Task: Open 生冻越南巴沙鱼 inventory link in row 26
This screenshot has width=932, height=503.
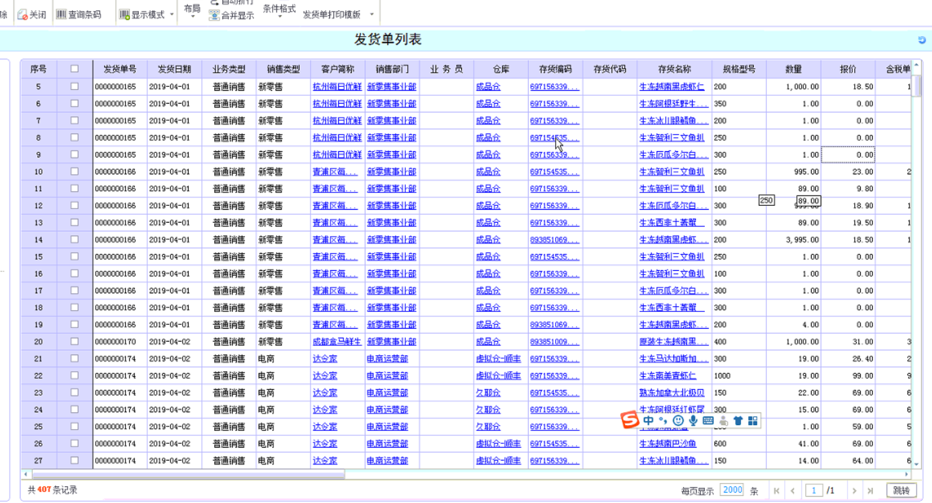Action: (x=668, y=444)
